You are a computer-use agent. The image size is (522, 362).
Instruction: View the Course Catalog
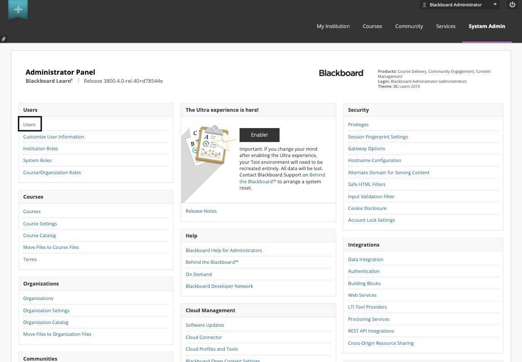point(39,235)
